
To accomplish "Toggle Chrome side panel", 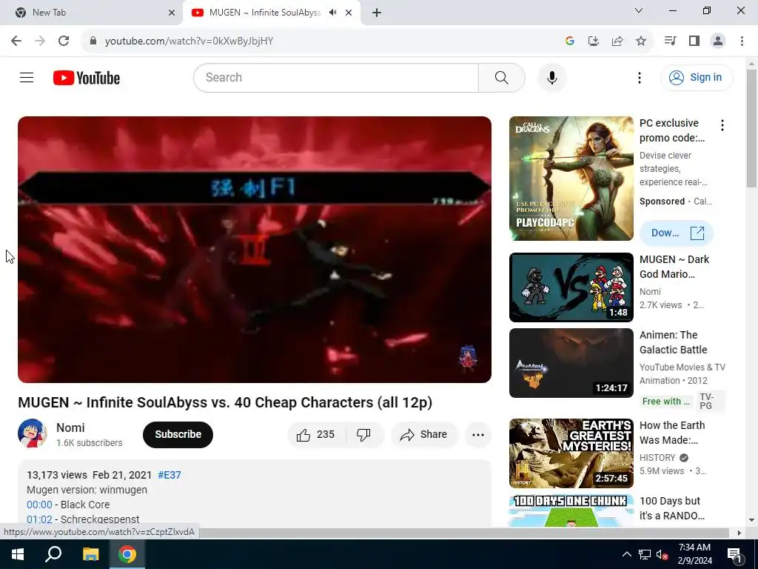I will [694, 41].
